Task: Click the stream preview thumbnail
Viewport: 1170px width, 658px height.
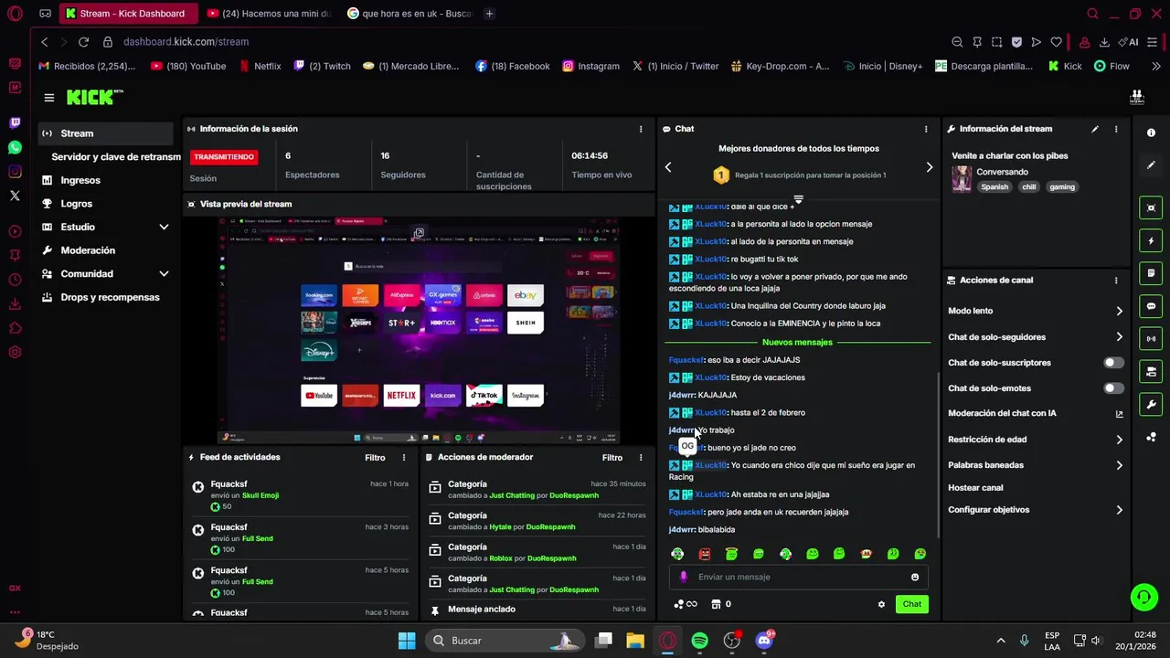Action: point(419,330)
